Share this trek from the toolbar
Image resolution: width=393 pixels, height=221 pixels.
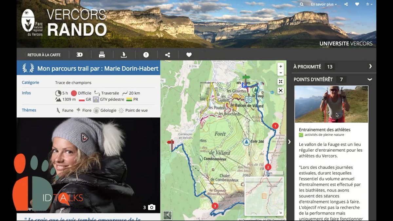pyautogui.click(x=168, y=55)
